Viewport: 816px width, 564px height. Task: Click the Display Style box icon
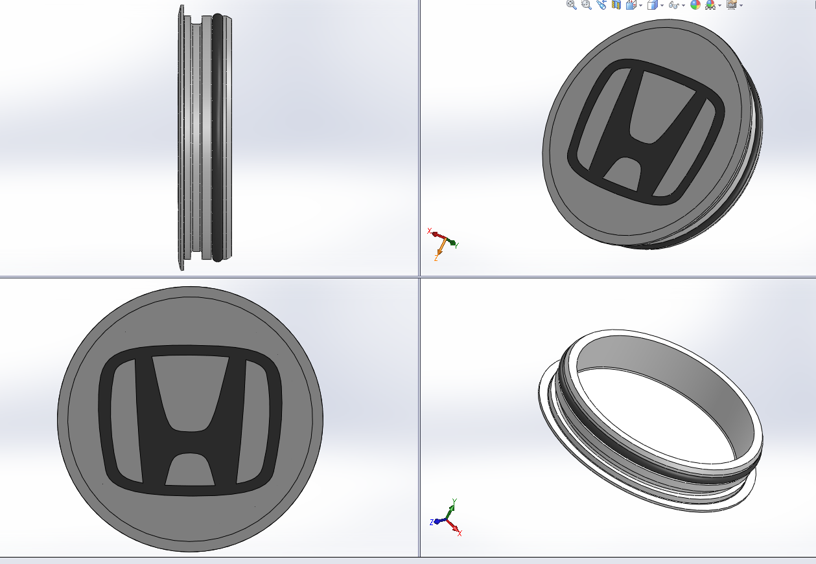652,5
